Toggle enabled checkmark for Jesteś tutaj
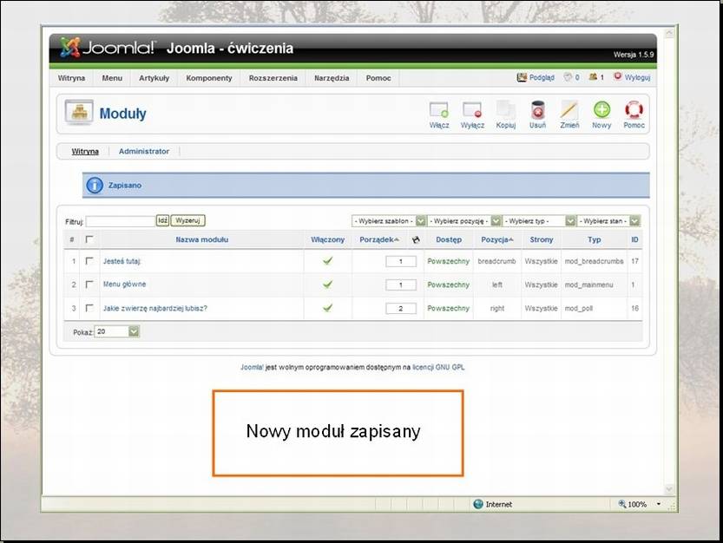Image resolution: width=723 pixels, height=543 pixels. (x=327, y=261)
